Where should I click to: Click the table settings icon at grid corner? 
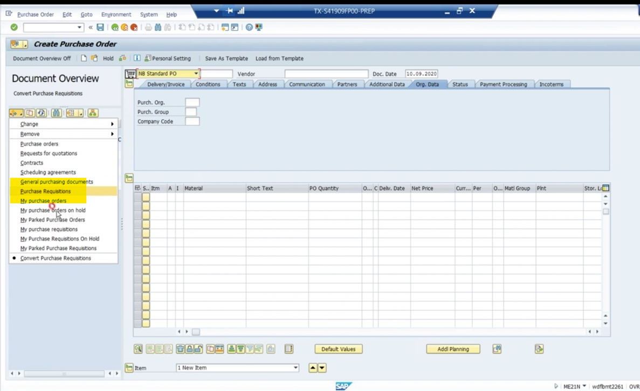pos(605,188)
